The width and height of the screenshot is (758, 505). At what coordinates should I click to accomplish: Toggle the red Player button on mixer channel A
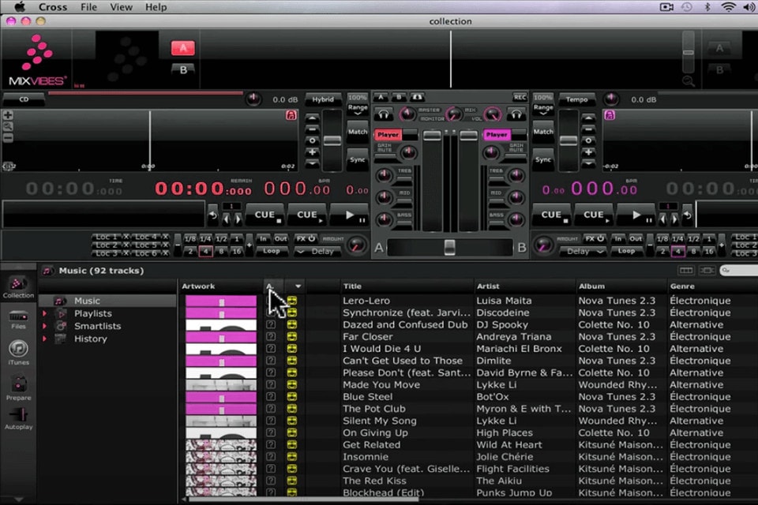pyautogui.click(x=388, y=135)
